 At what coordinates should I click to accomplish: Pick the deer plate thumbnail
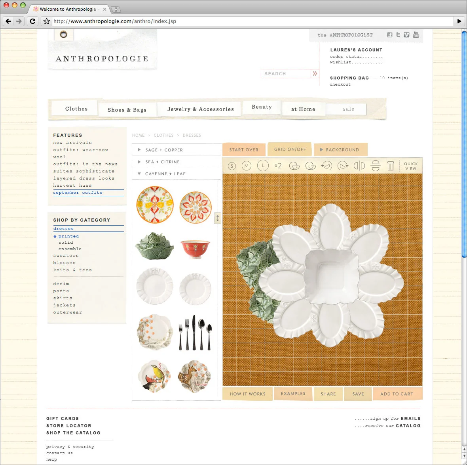point(194,376)
